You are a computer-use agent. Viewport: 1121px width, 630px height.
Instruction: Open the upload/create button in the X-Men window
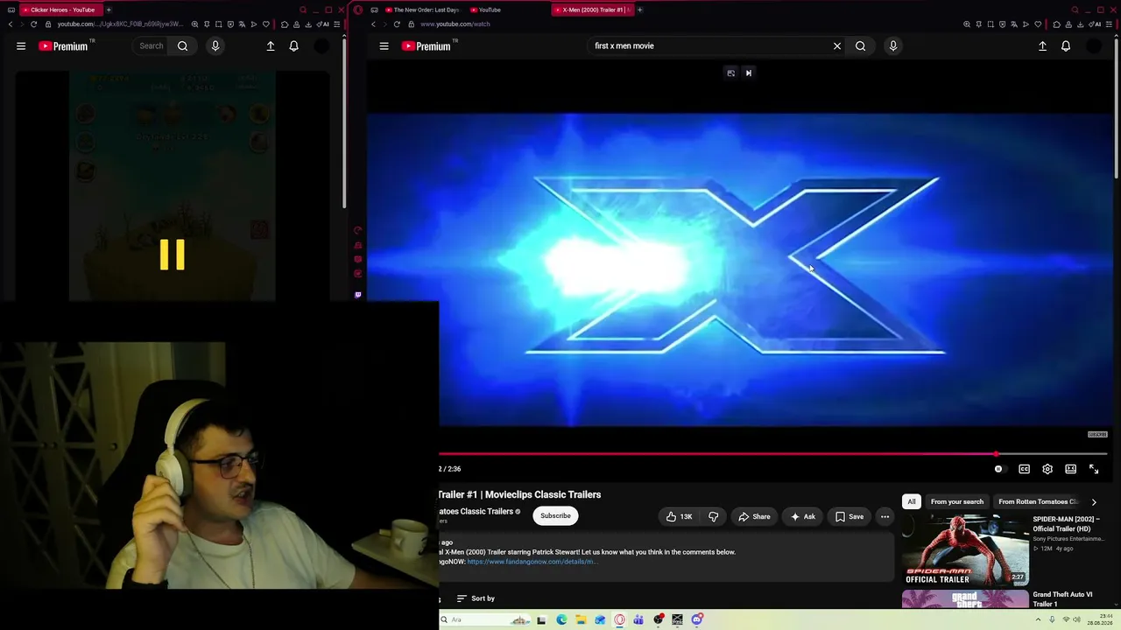pos(1042,46)
